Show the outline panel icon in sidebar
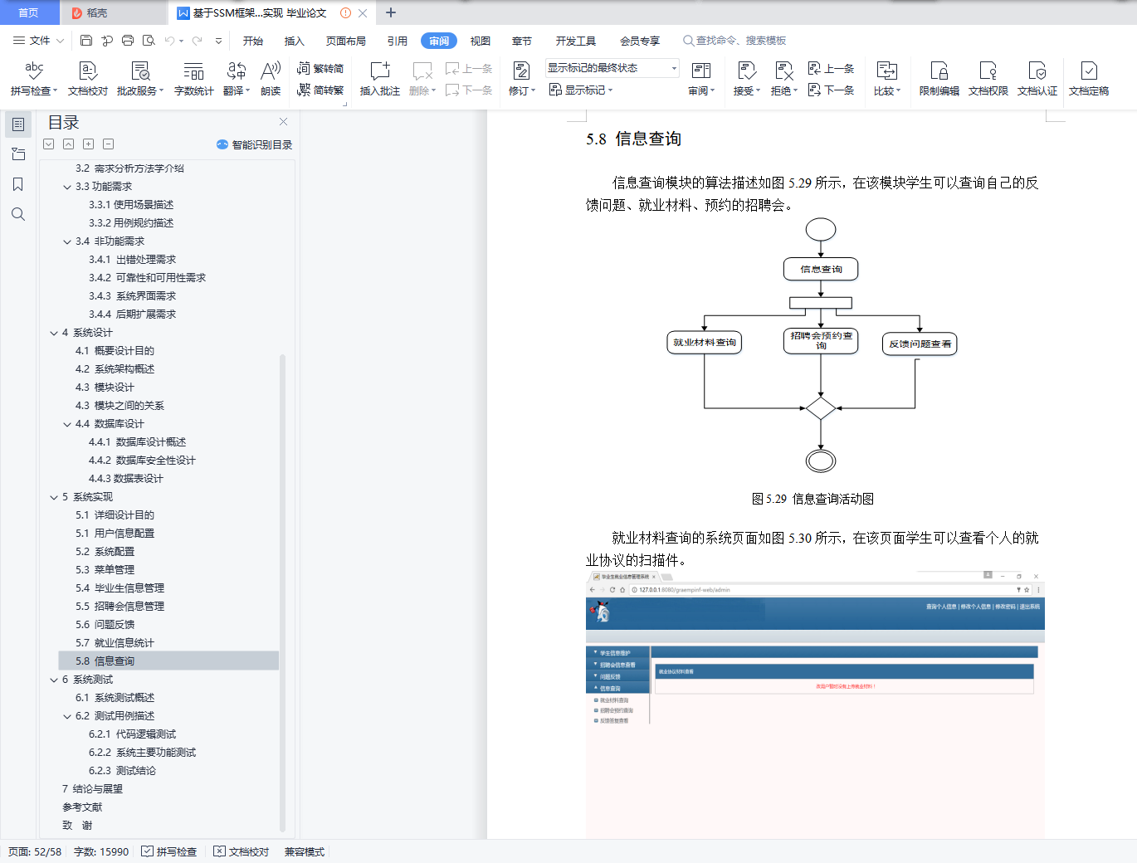The image size is (1137, 863). (x=17, y=124)
